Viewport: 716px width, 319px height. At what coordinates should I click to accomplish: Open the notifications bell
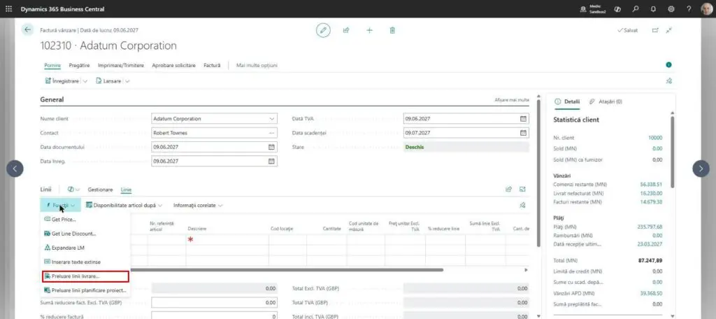click(x=654, y=8)
